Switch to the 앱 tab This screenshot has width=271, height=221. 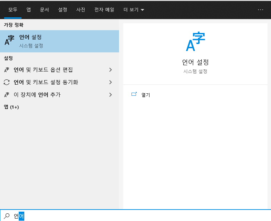click(28, 10)
